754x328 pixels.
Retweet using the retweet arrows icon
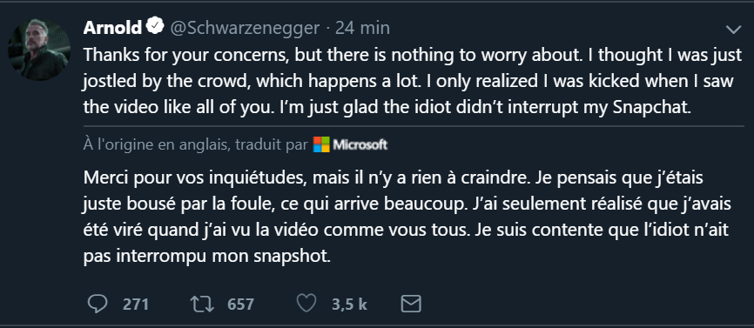tap(205, 304)
